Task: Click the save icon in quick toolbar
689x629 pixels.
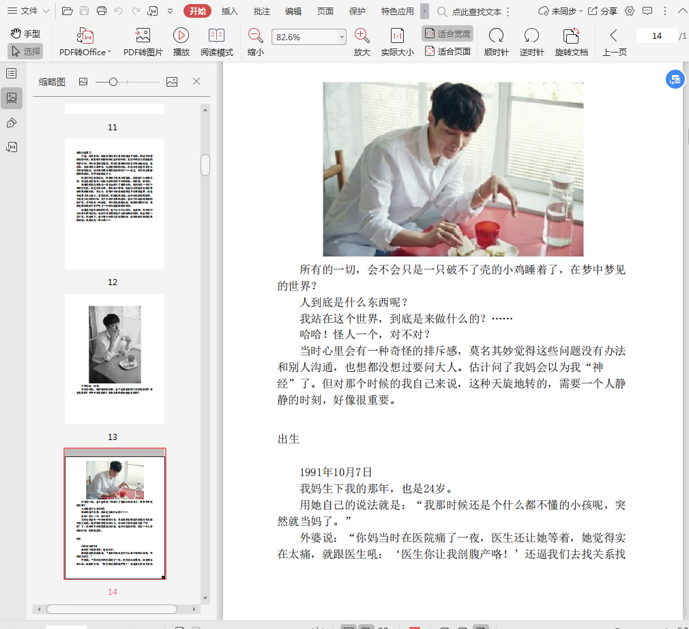Action: click(85, 11)
